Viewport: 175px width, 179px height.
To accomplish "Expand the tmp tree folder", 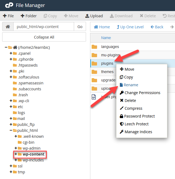I will (x=11, y=172).
